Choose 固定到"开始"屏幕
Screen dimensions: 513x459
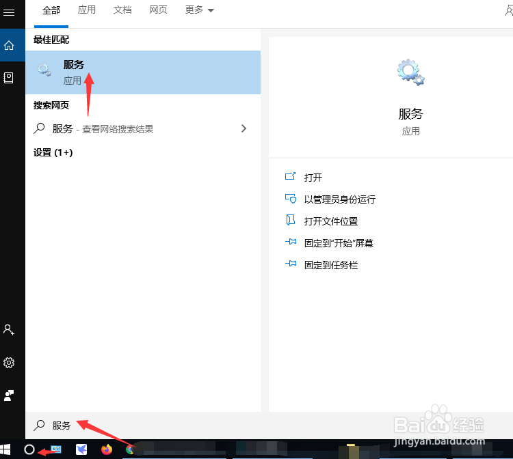[x=339, y=243]
